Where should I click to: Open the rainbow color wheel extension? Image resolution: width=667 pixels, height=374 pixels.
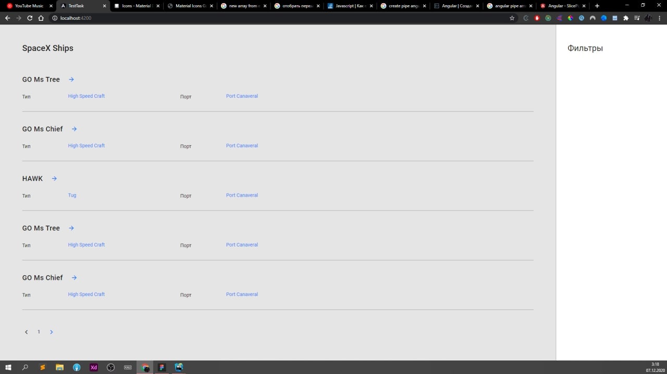[x=570, y=18]
